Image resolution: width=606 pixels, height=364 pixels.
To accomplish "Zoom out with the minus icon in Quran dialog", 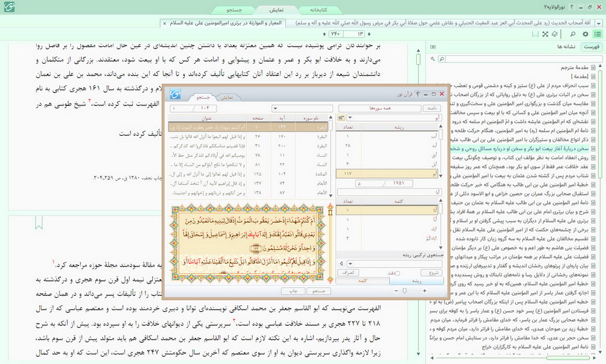I will [396, 291].
